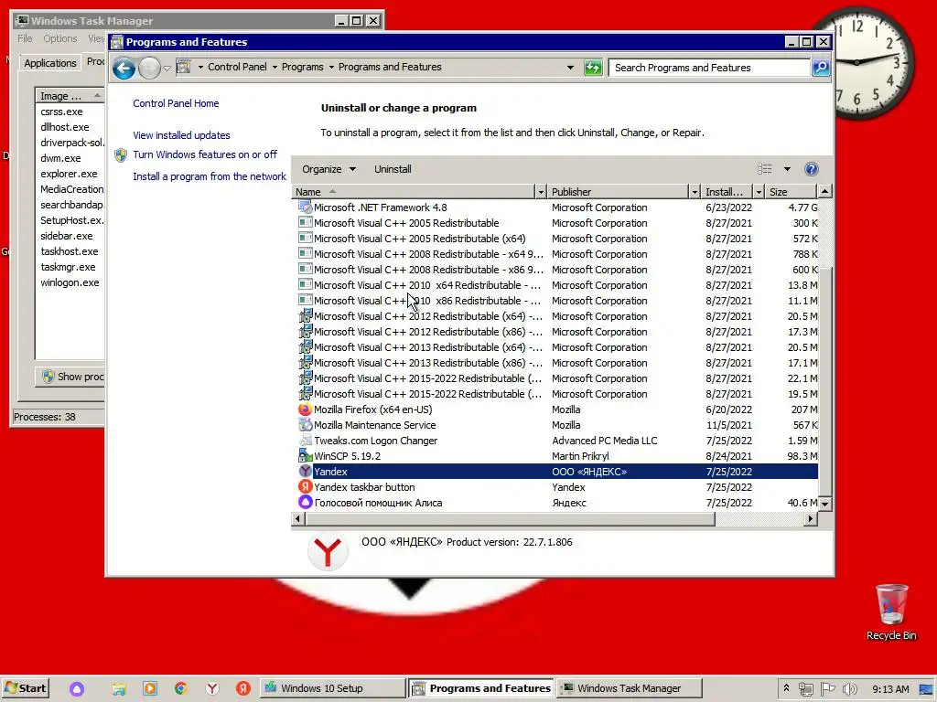Open the view options dropdown arrow
Screen dimensions: 937x702
787,169
